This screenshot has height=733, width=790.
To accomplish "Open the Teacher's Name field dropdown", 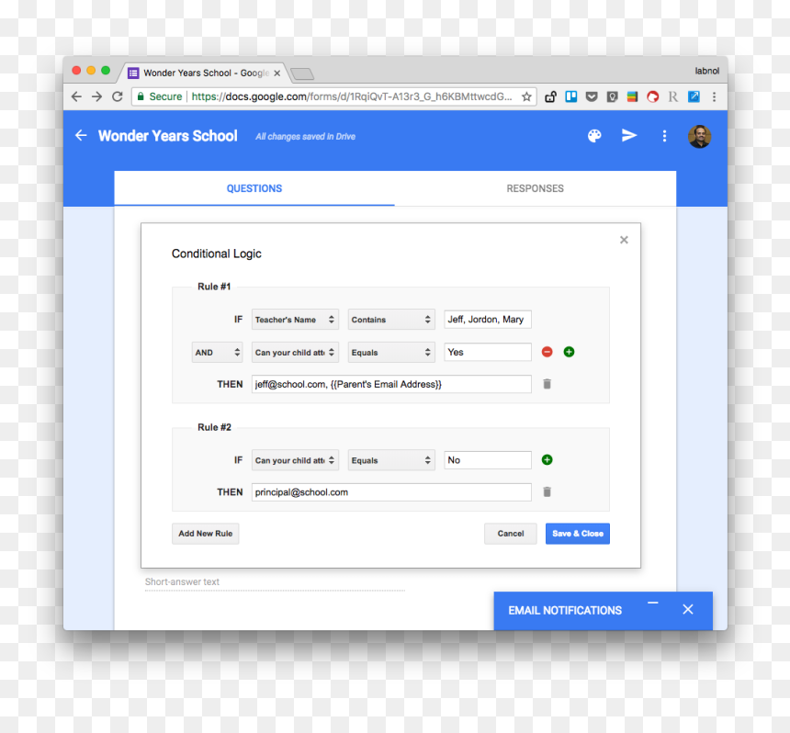I will pyautogui.click(x=295, y=320).
